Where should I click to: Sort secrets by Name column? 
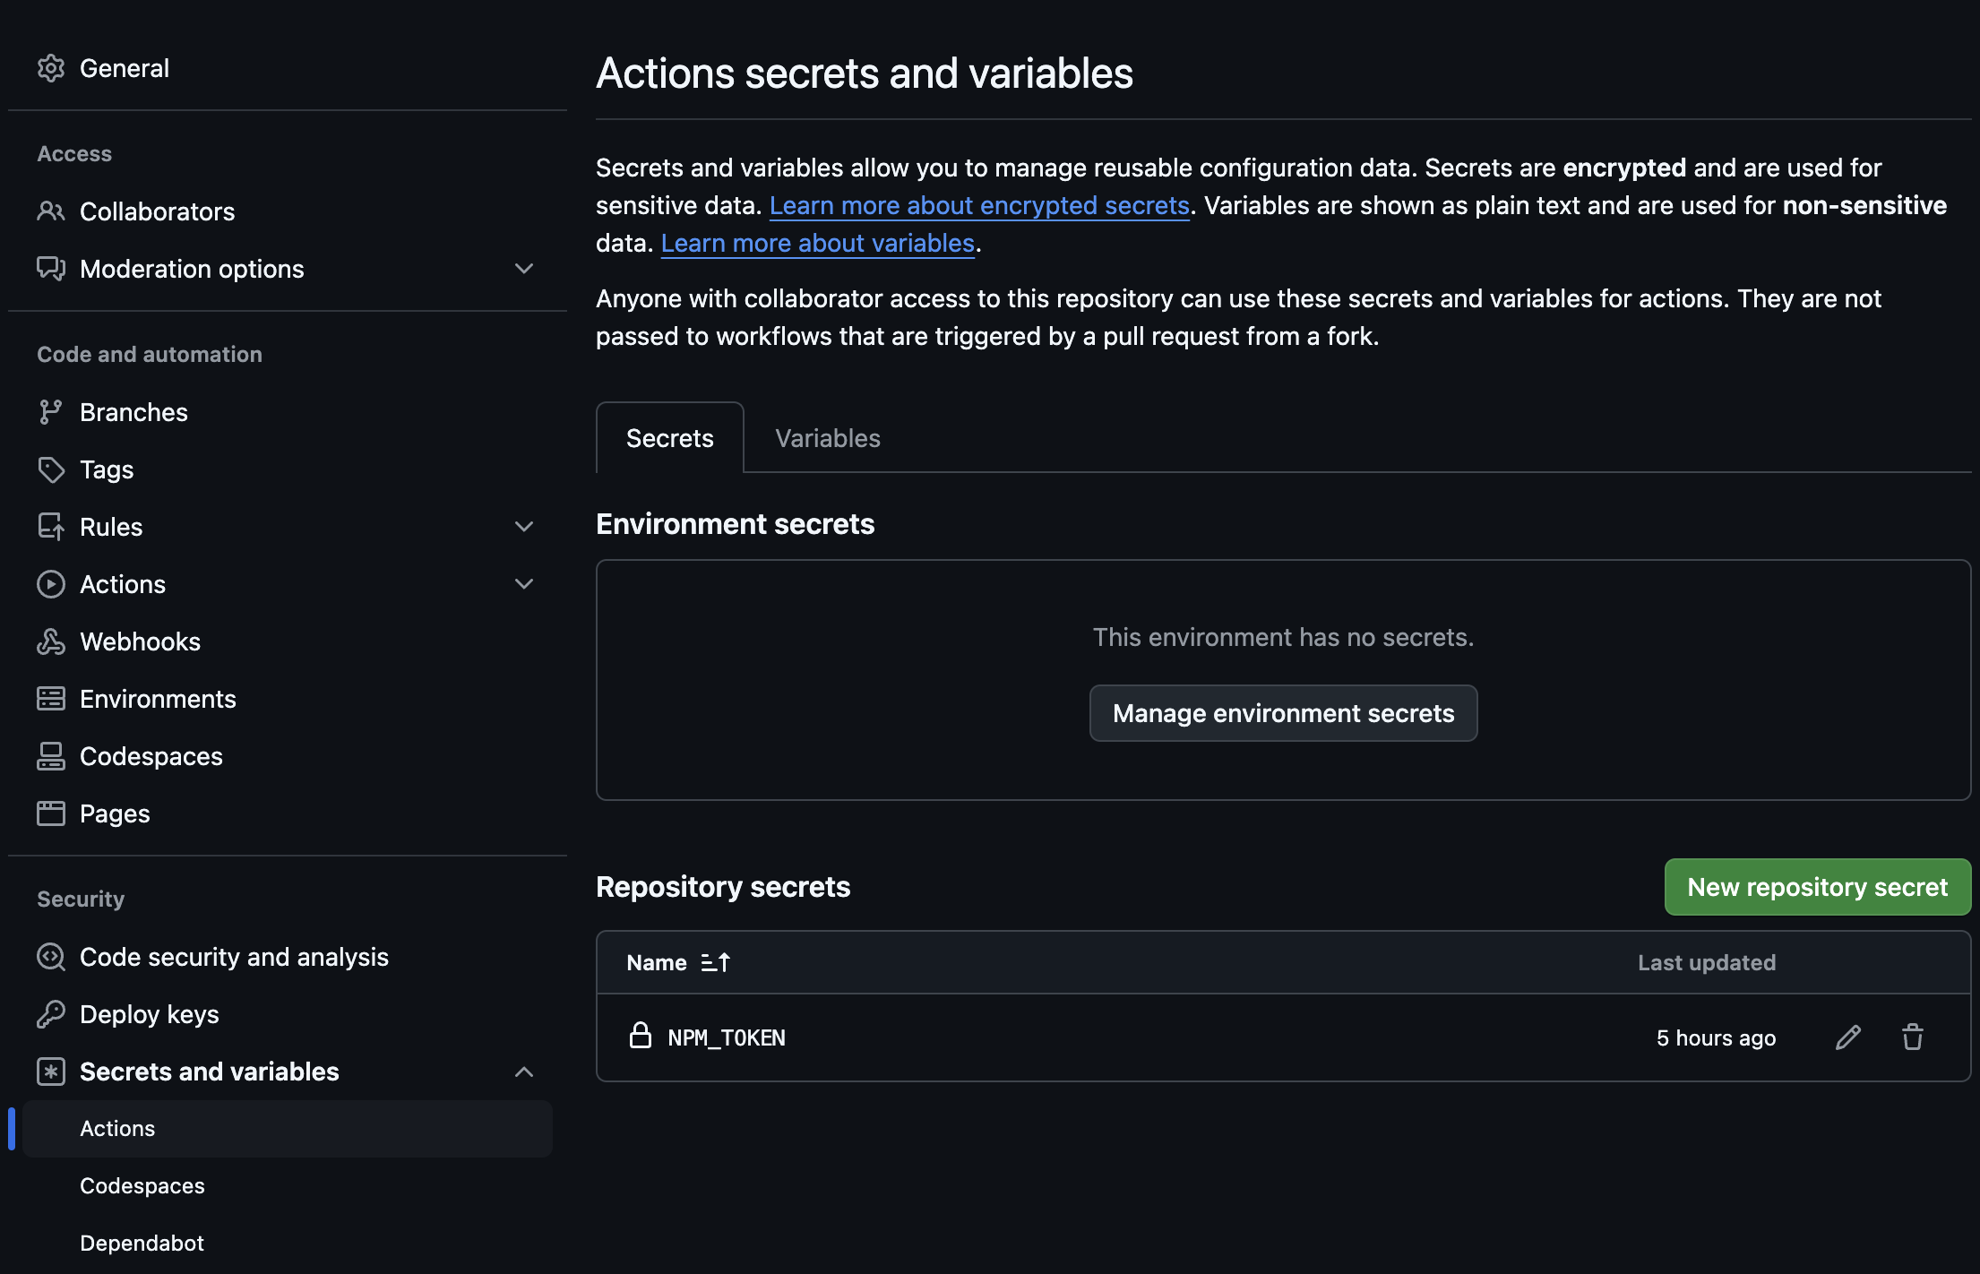678,961
